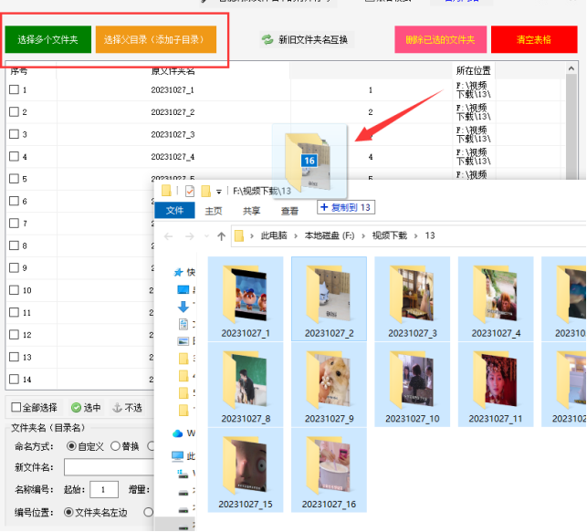Select folder 20231027_16 in Explorer
Viewport: 587px width, 532px height.
tap(329, 470)
